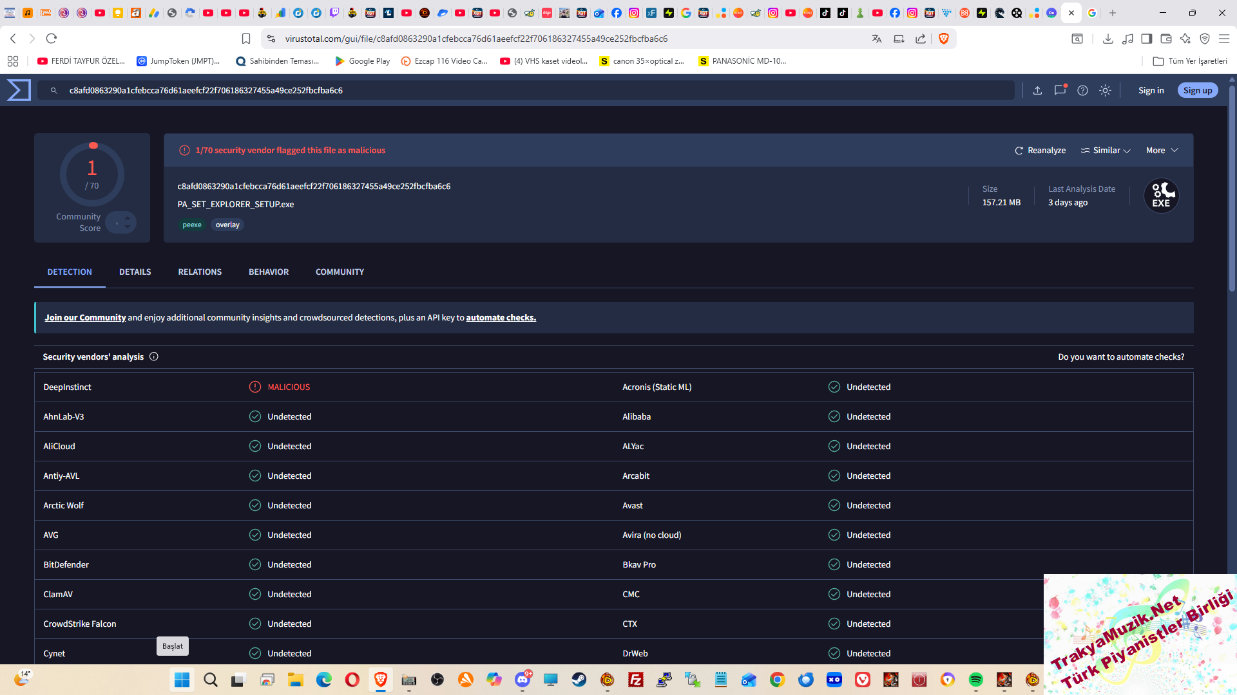The height and width of the screenshot is (695, 1237).
Task: Open Spotify from the taskbar
Action: 976,680
